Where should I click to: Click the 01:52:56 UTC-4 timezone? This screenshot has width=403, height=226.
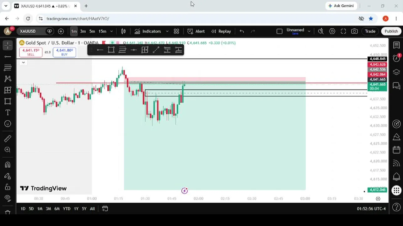[371, 209]
